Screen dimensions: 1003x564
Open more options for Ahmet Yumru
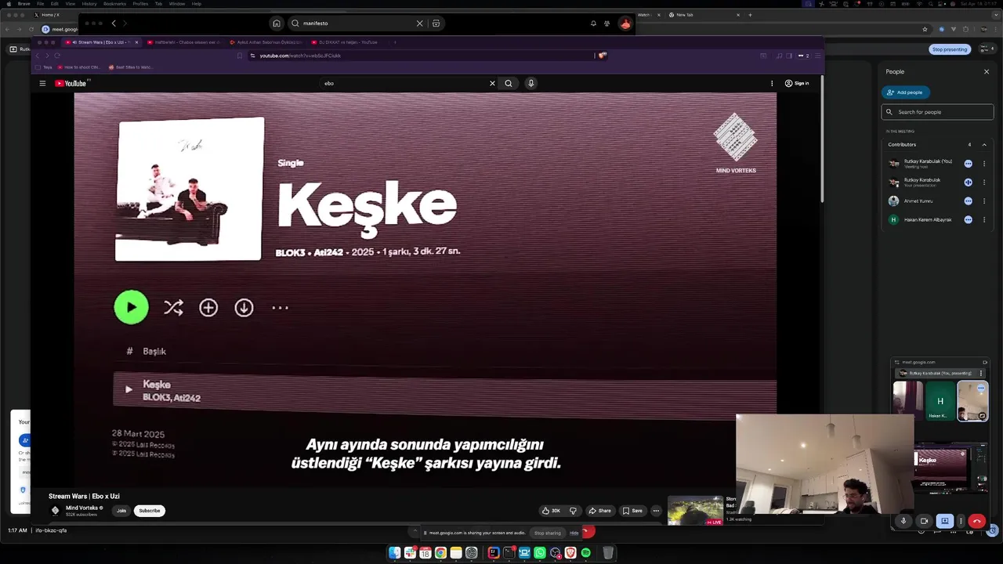coord(984,201)
